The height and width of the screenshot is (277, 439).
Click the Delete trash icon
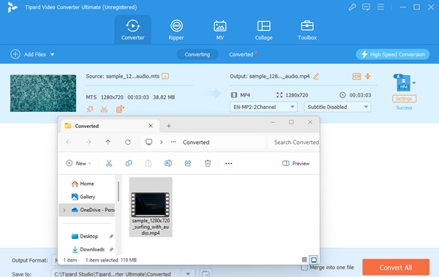[208, 163]
